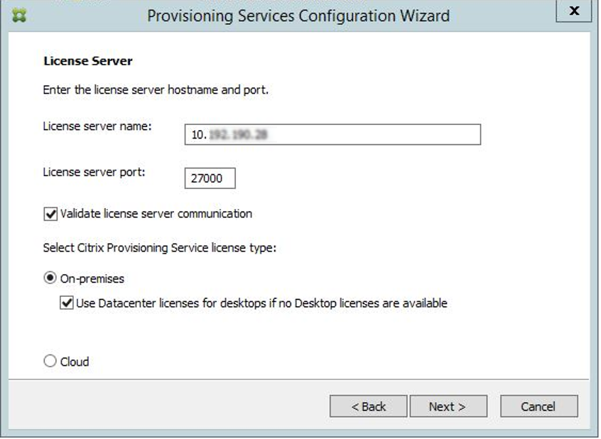The height and width of the screenshot is (439, 601).
Task: Select the On-premises radio button
Action: click(50, 278)
